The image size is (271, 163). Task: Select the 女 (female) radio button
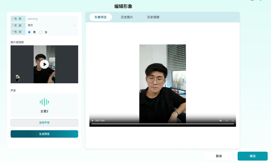tap(41, 32)
